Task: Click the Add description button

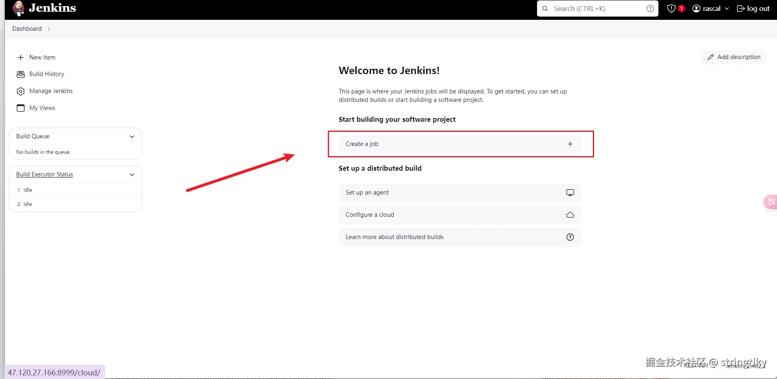Action: click(734, 57)
